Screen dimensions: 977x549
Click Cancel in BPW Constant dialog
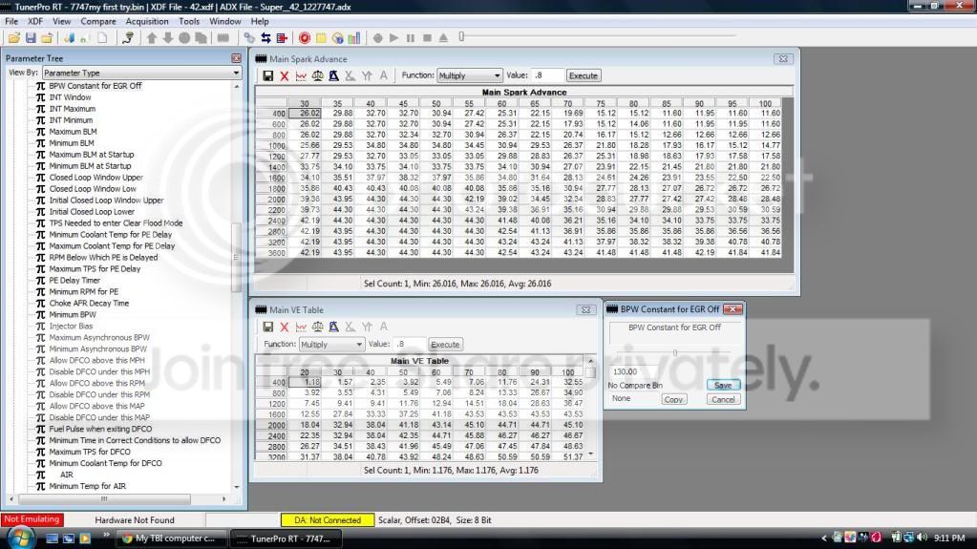coord(723,399)
